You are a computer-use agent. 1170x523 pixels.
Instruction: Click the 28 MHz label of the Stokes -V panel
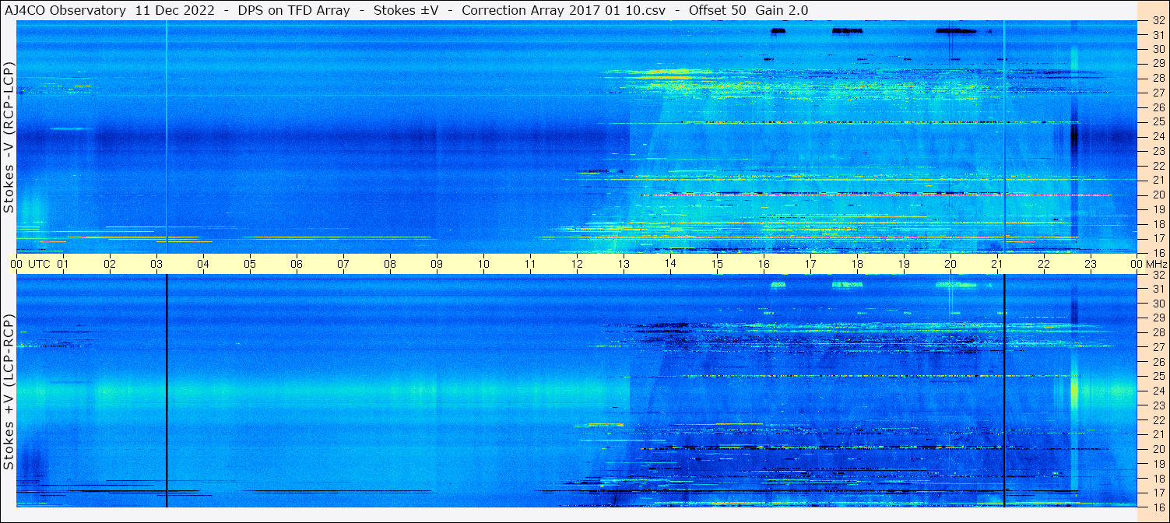click(1158, 78)
